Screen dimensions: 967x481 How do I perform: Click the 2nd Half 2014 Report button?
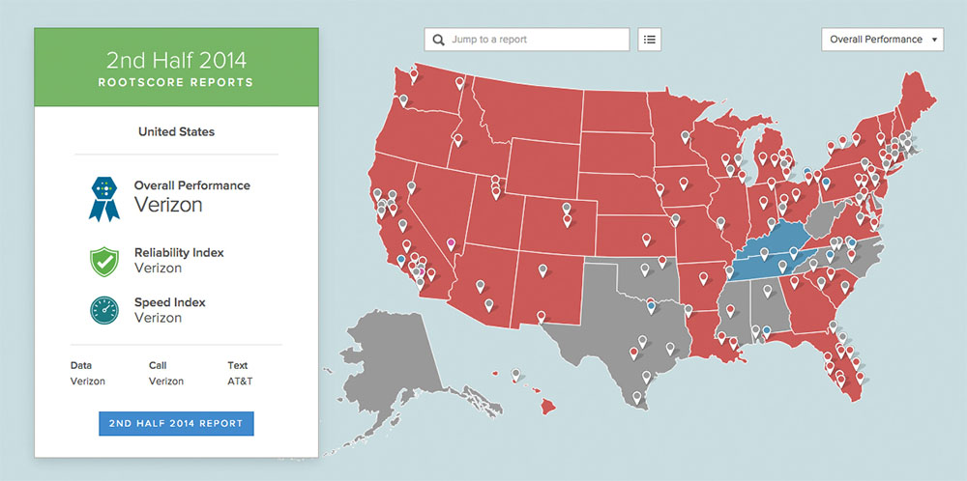click(x=176, y=423)
